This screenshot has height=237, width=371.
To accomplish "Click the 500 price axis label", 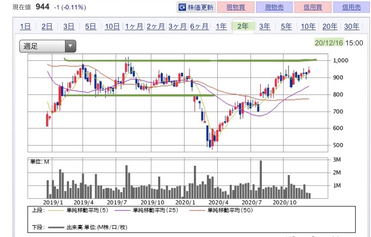I will tap(338, 145).
